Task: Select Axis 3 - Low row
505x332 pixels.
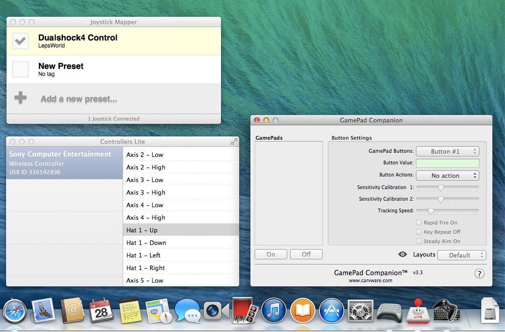Action: point(181,180)
